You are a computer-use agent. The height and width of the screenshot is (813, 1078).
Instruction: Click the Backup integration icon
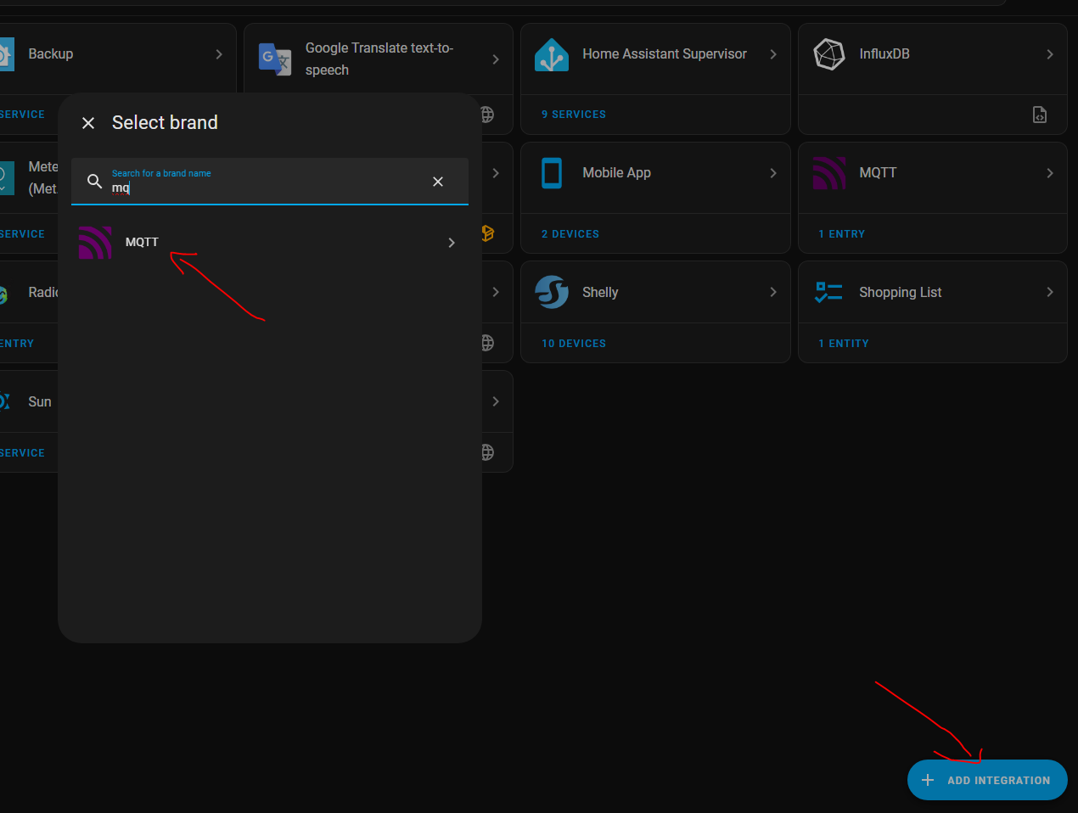pos(6,54)
